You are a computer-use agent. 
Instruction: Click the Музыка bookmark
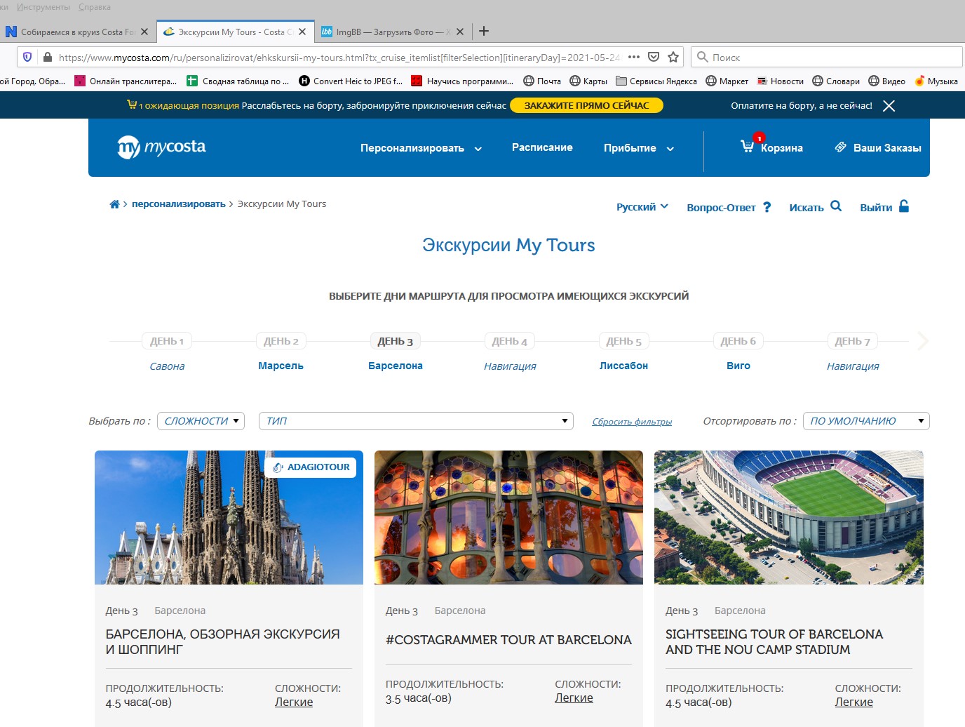click(936, 81)
